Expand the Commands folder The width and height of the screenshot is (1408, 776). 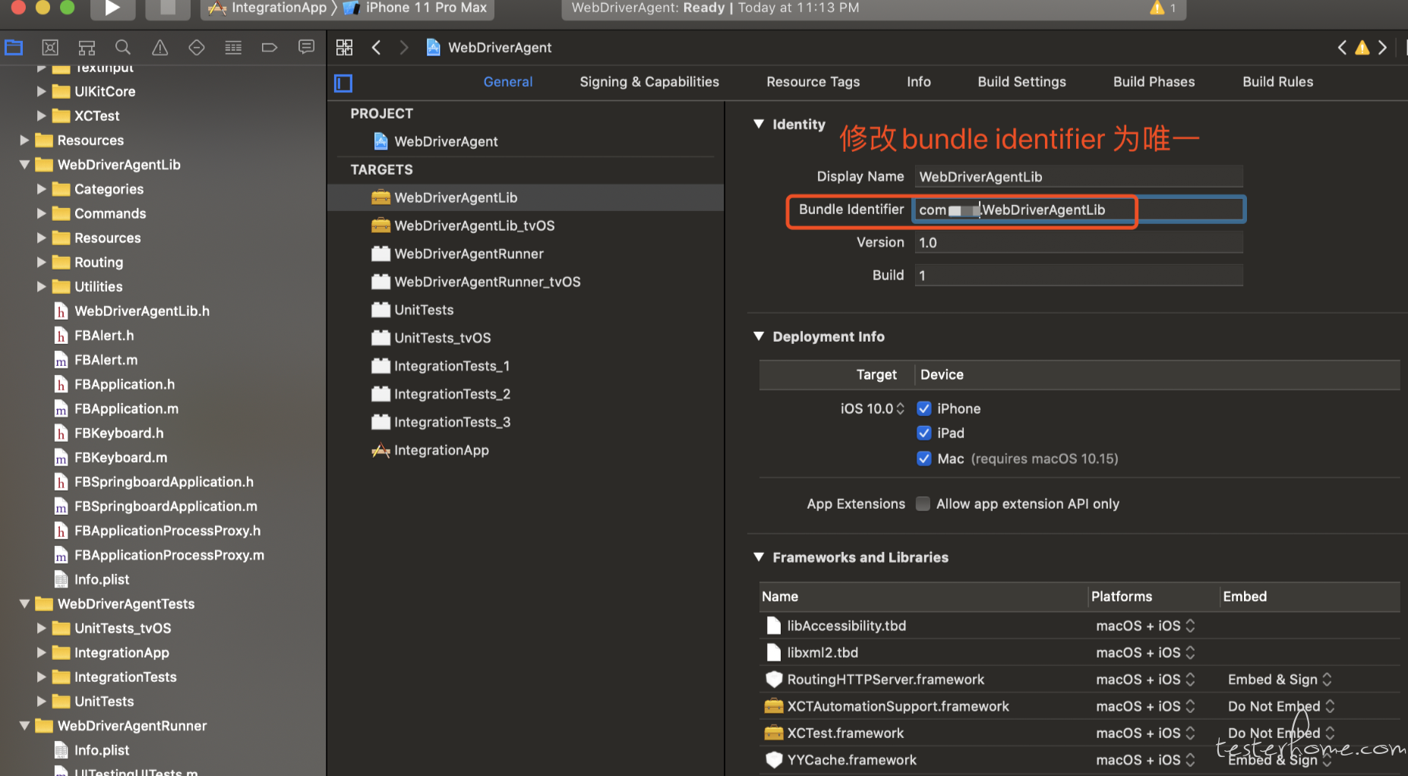coord(41,213)
